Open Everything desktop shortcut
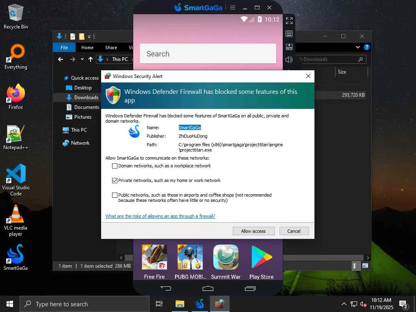 click(x=16, y=57)
